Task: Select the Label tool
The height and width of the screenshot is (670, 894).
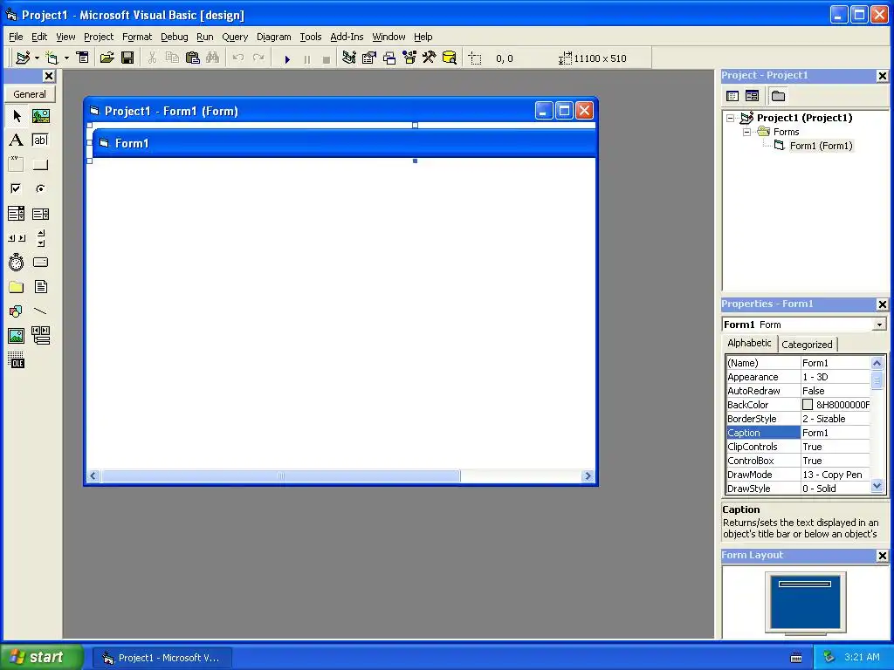Action: click(x=17, y=140)
